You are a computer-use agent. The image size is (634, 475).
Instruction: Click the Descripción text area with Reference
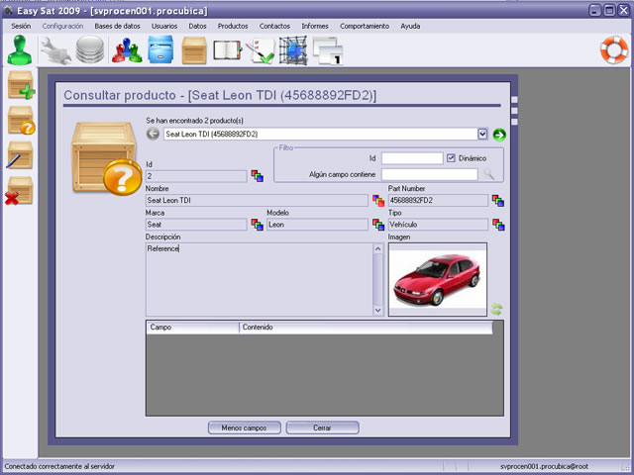click(260, 279)
